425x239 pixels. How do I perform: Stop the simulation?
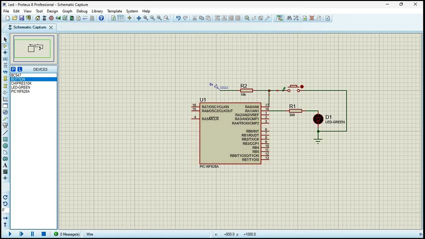coord(43,234)
